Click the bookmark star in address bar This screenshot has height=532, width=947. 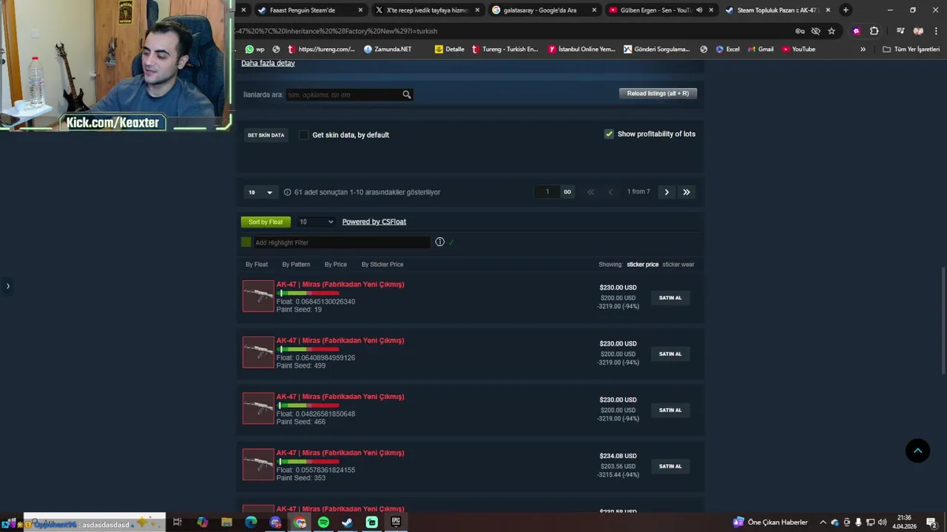(x=832, y=31)
